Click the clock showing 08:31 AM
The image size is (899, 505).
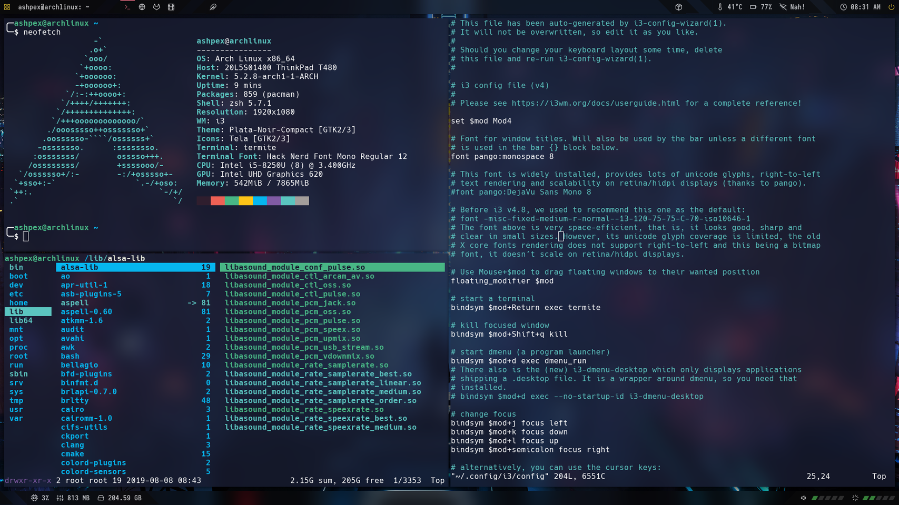[861, 7]
